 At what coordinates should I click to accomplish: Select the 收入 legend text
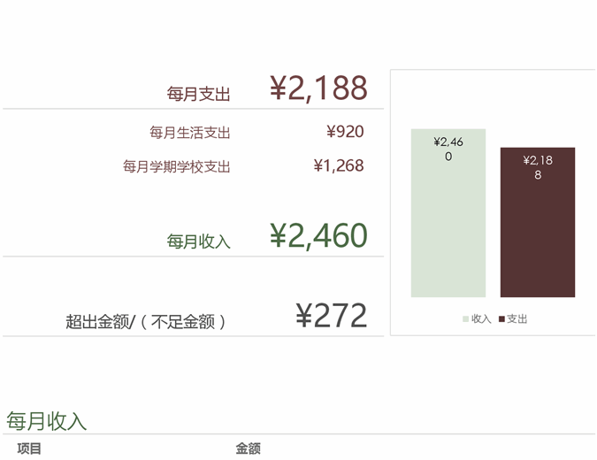pos(481,319)
